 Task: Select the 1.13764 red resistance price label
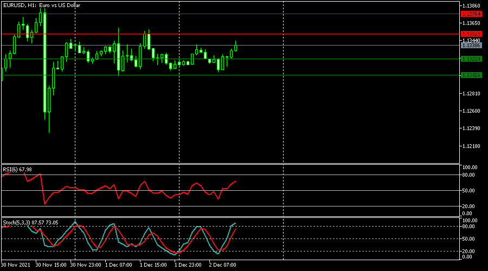471,14
